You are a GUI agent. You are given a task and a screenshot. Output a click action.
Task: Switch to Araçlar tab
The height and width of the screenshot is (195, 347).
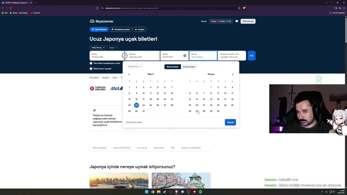[140, 29]
